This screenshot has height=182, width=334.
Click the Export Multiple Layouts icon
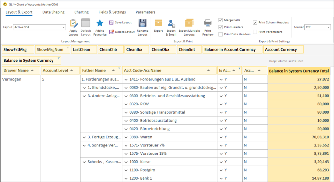[189, 23]
